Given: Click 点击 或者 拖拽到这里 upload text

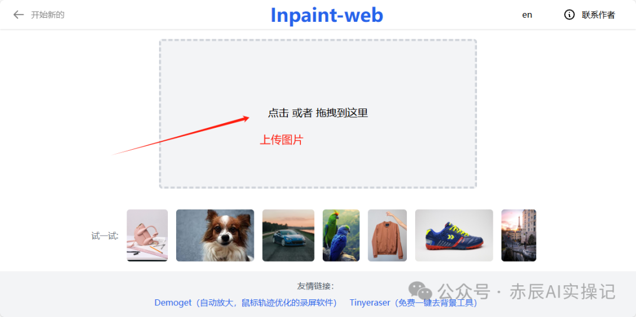Looking at the screenshot, I should pyautogui.click(x=317, y=113).
